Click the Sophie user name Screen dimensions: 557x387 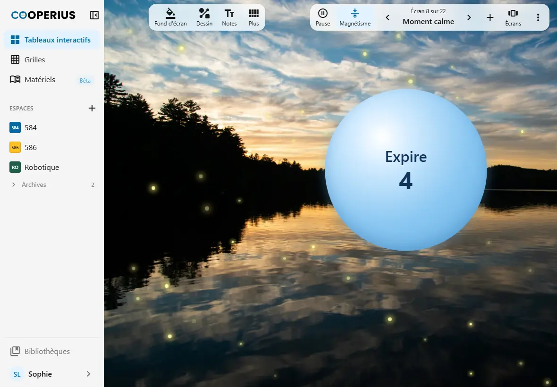pos(40,374)
